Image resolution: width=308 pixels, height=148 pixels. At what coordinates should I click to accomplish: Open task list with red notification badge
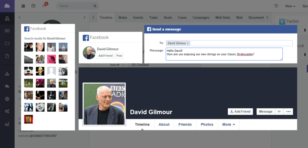(x=44, y=6)
